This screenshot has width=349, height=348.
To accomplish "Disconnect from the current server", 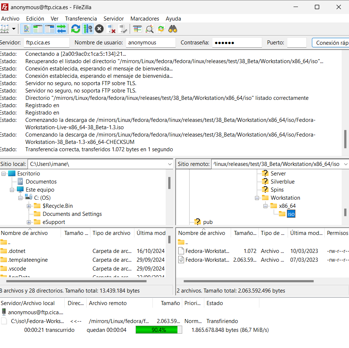I will coord(111,29).
